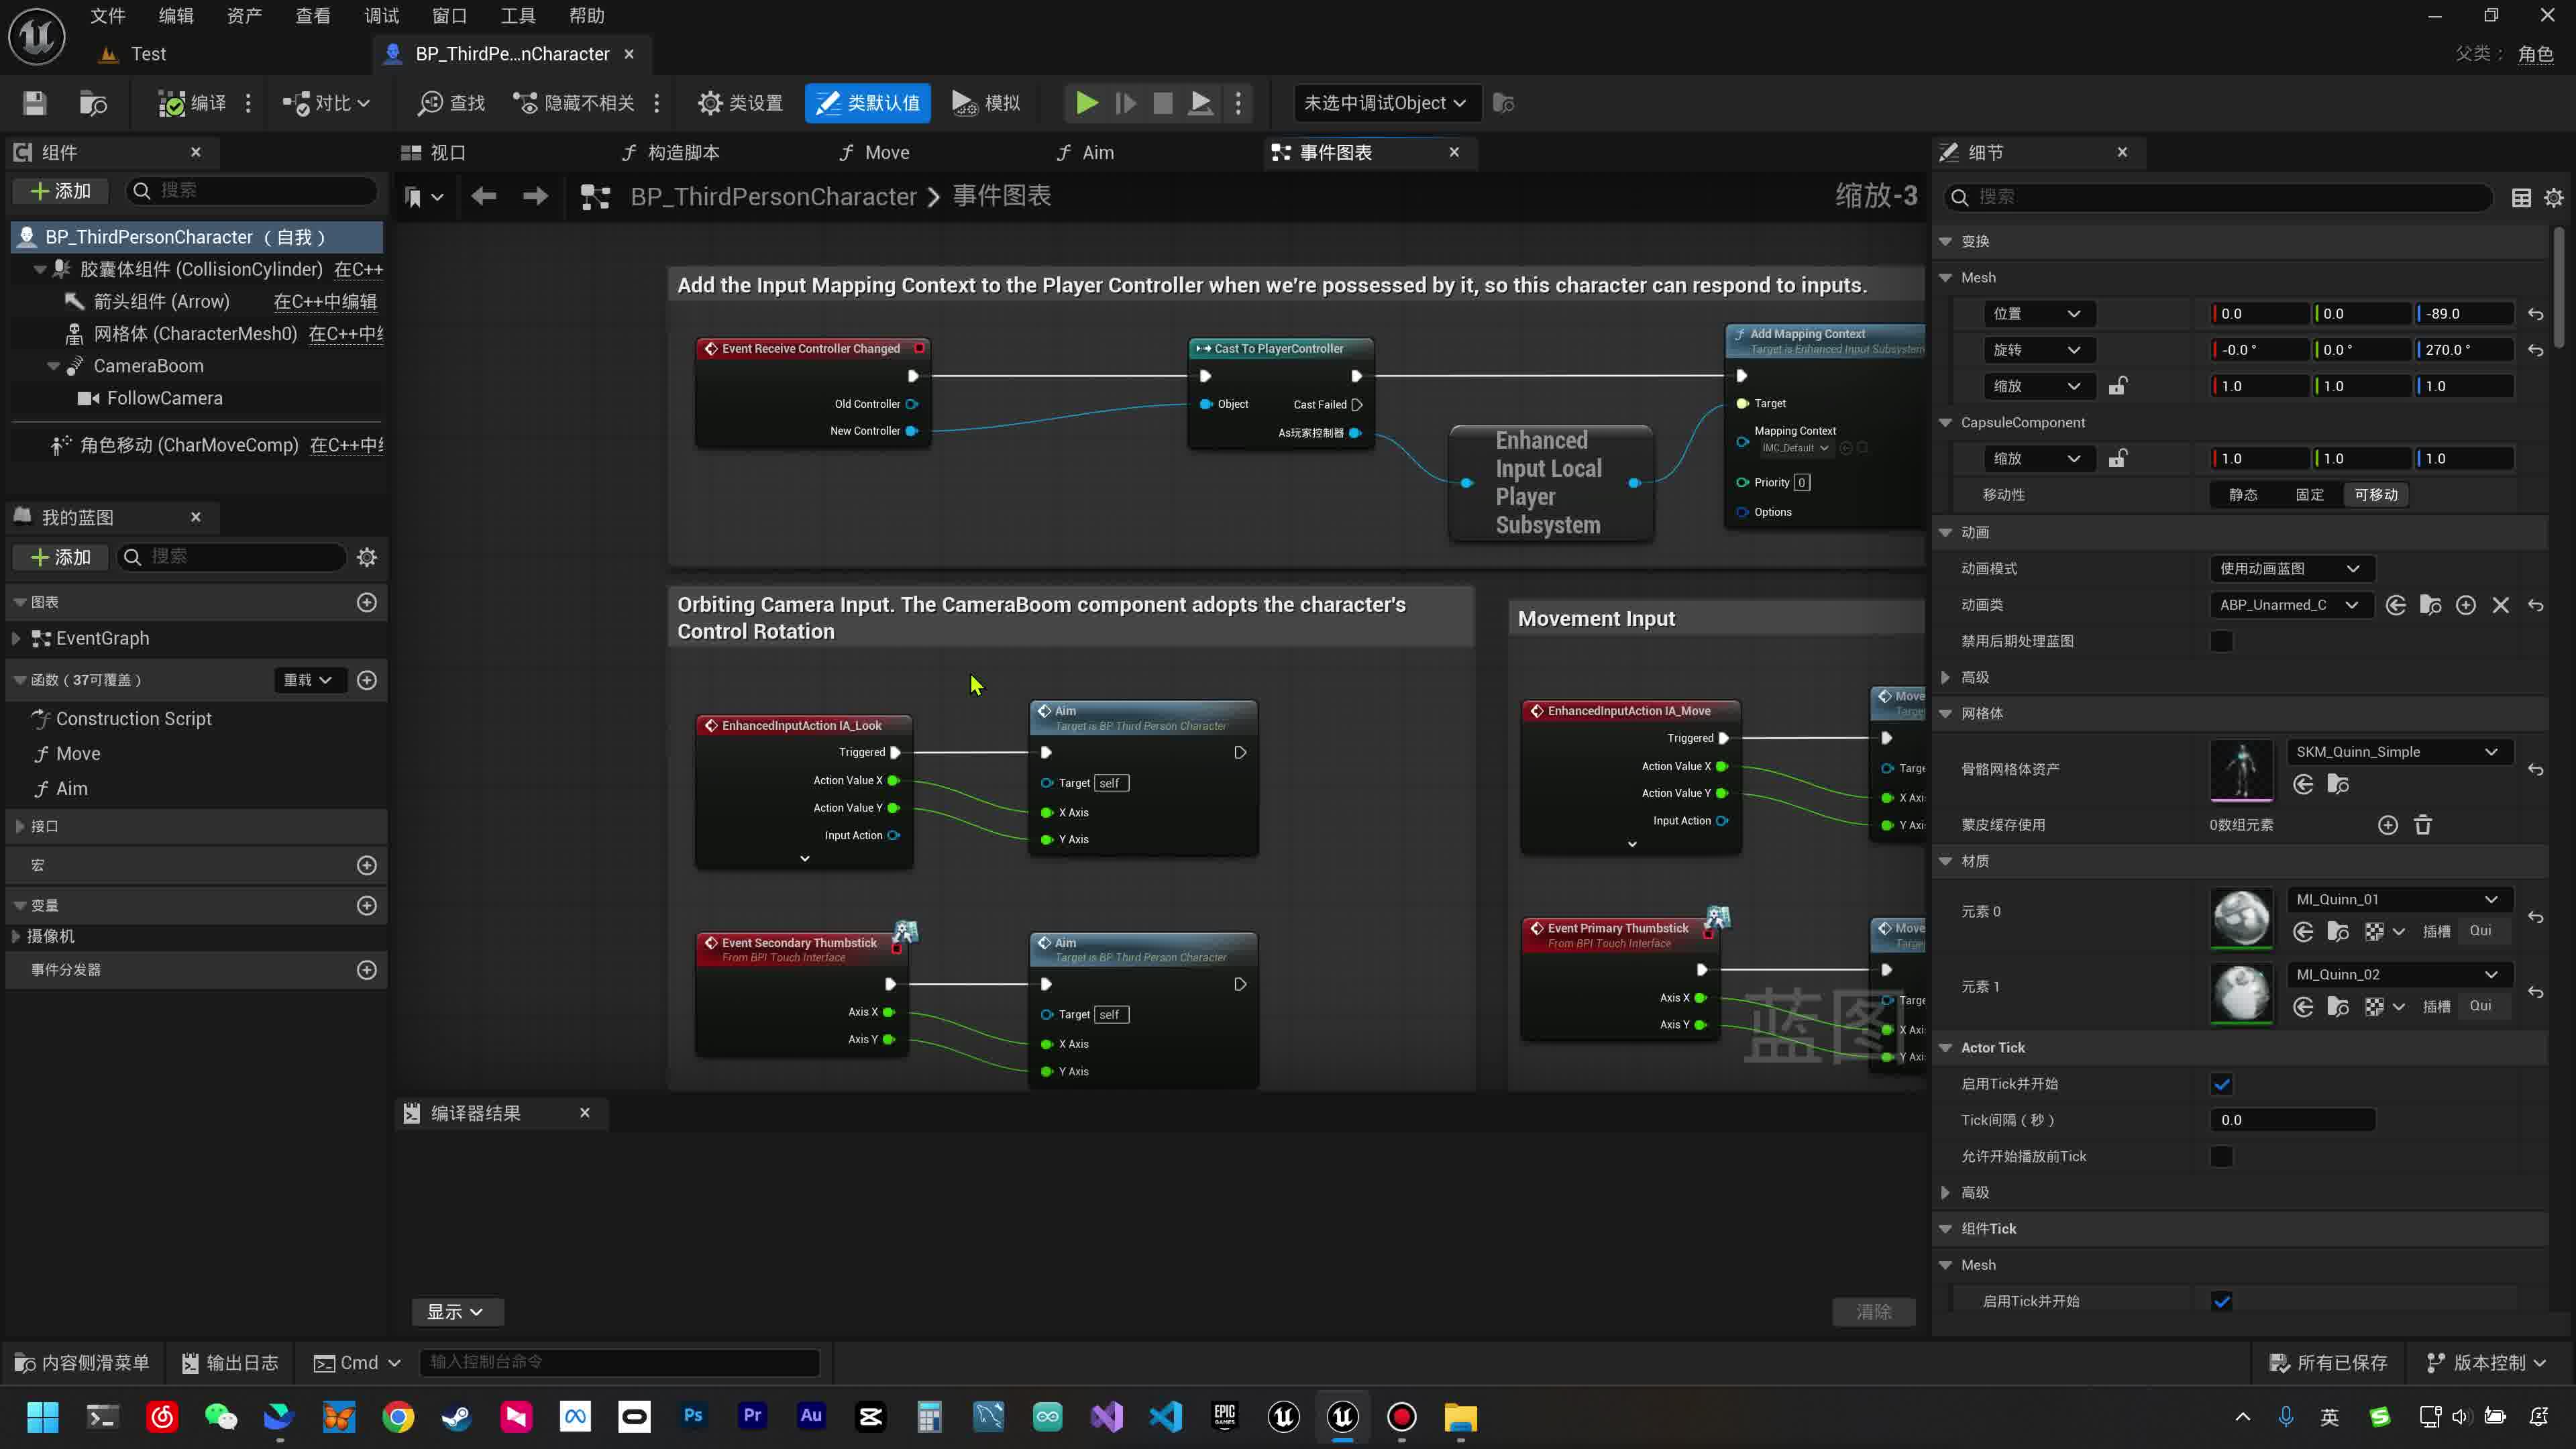Reset Mesh 位置 location to default

2535,314
